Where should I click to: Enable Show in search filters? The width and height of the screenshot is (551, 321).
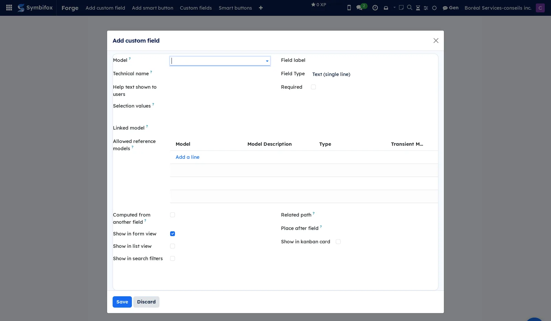pyautogui.click(x=173, y=258)
